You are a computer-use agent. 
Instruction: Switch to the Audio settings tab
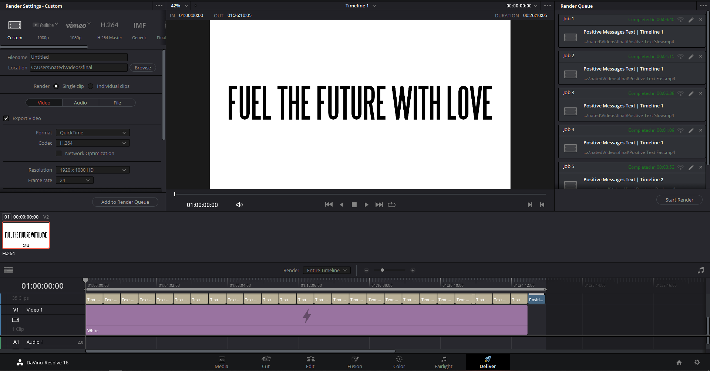(x=80, y=103)
